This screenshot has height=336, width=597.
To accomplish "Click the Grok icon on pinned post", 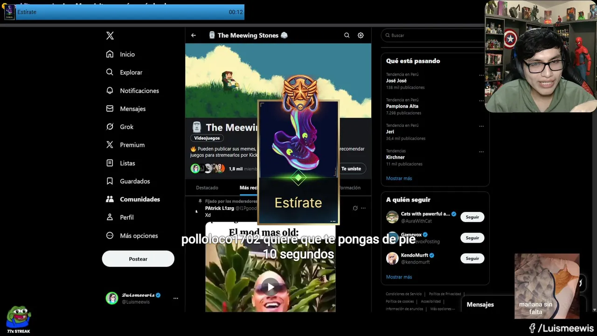I will [x=355, y=208].
